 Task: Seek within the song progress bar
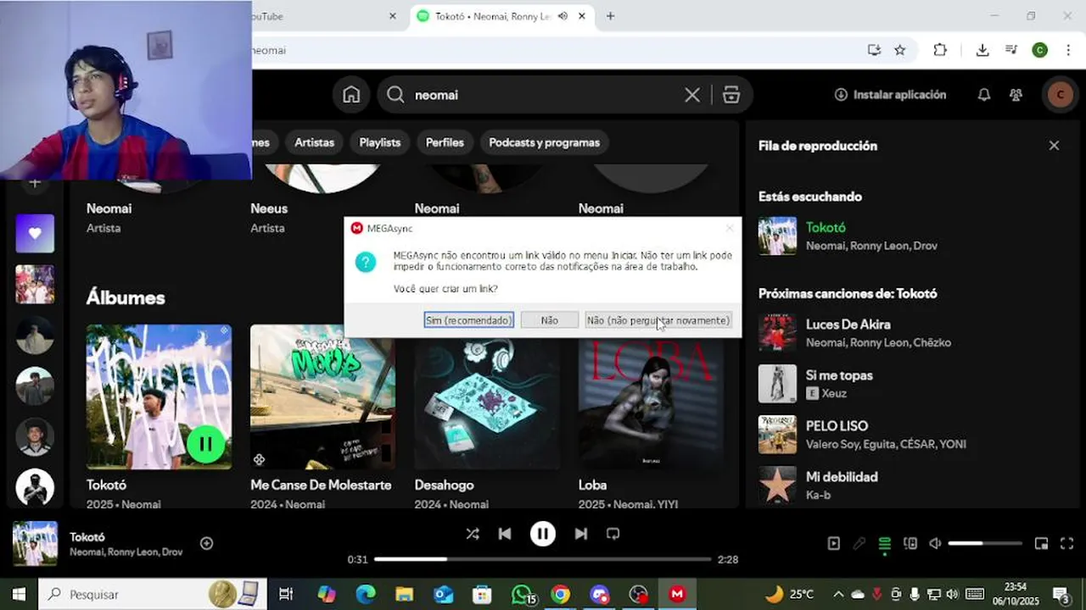(543, 559)
